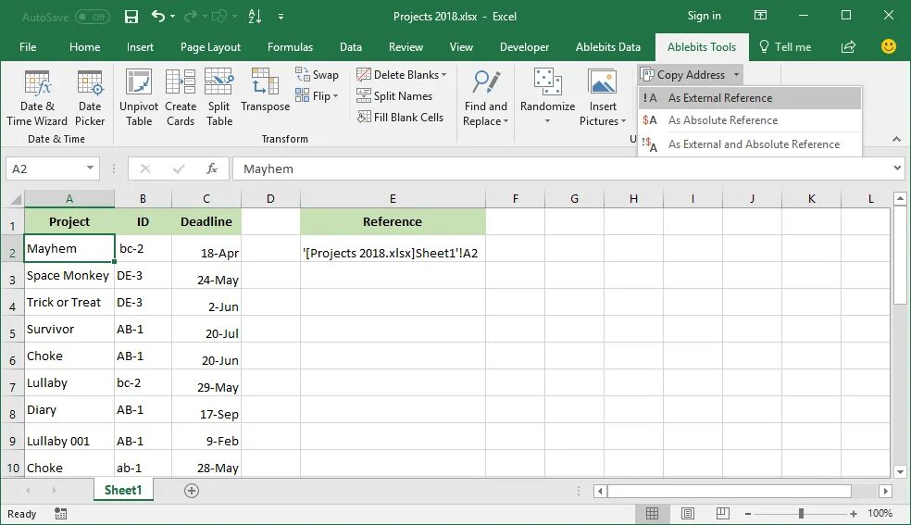The height and width of the screenshot is (525, 911).
Task: Click the Deadline header cell
Action: coord(206,222)
